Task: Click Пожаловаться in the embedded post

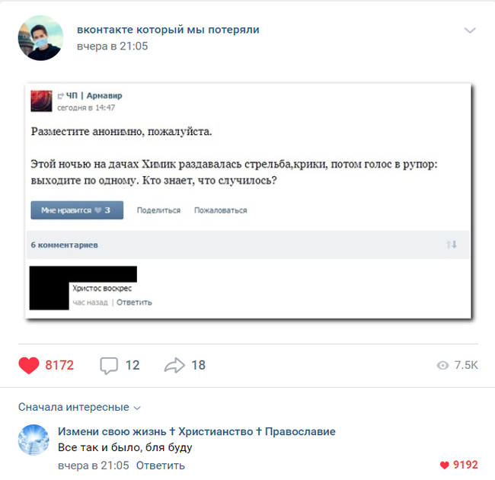Action: [x=220, y=210]
